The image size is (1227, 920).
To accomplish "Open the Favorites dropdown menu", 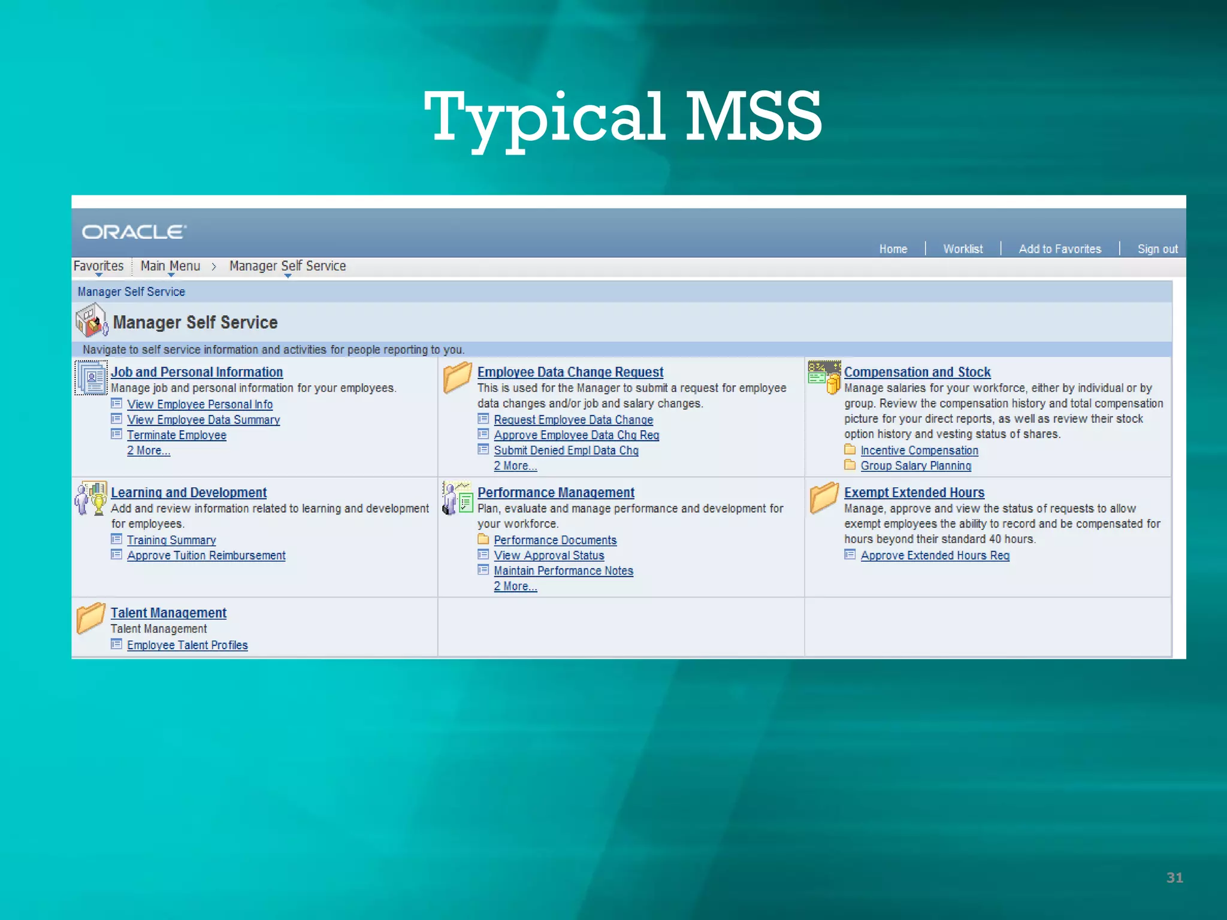I will click(98, 267).
